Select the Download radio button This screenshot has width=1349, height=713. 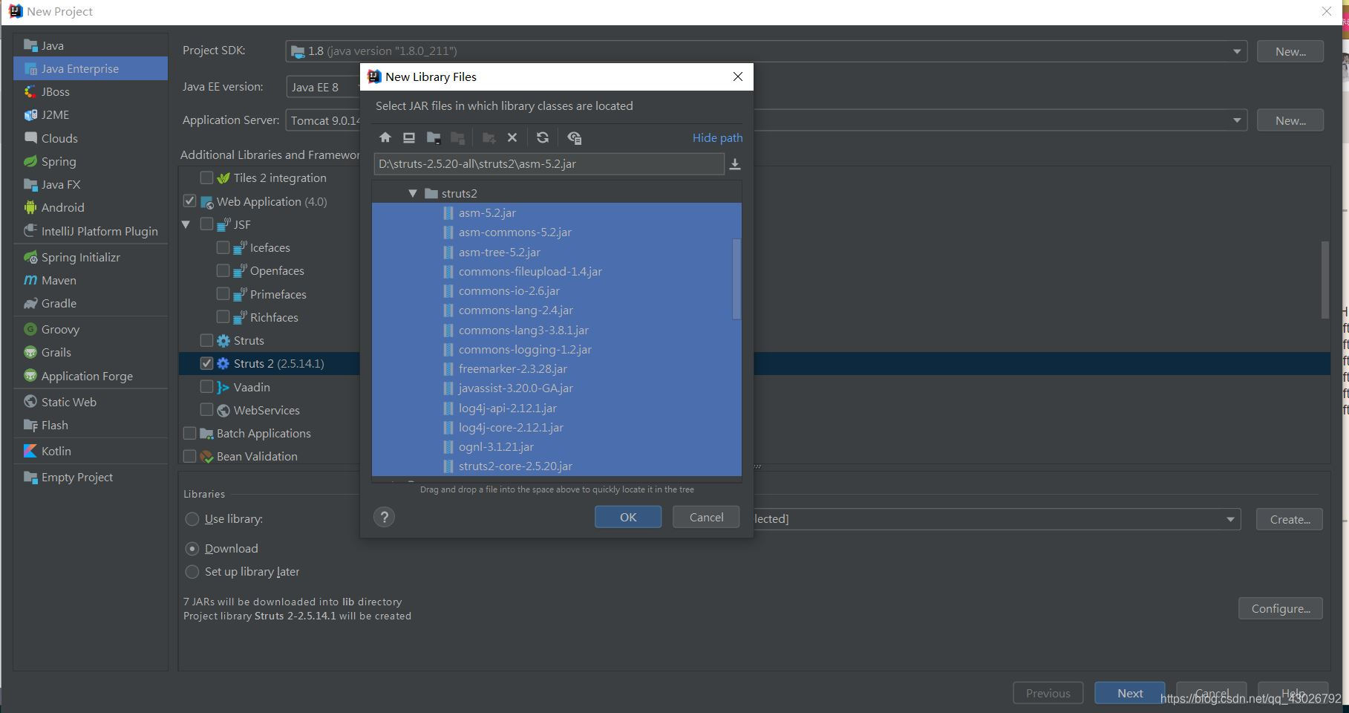[192, 548]
